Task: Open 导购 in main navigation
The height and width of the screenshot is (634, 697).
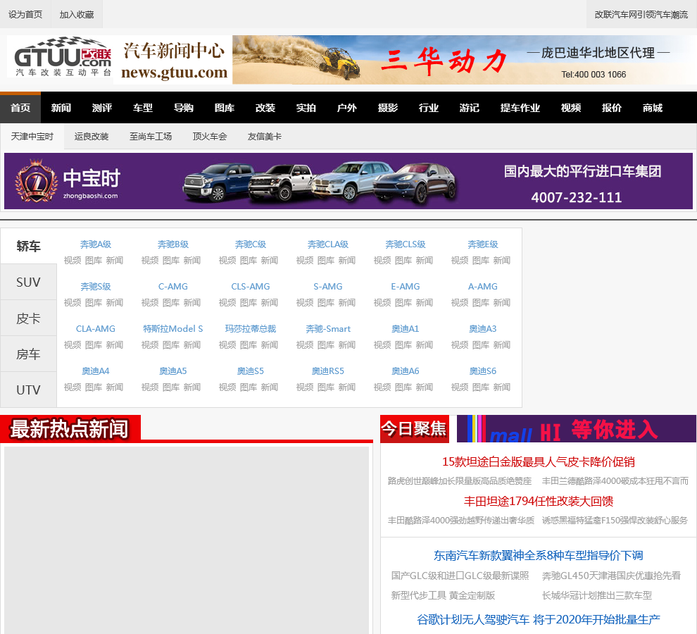Action: click(x=184, y=108)
